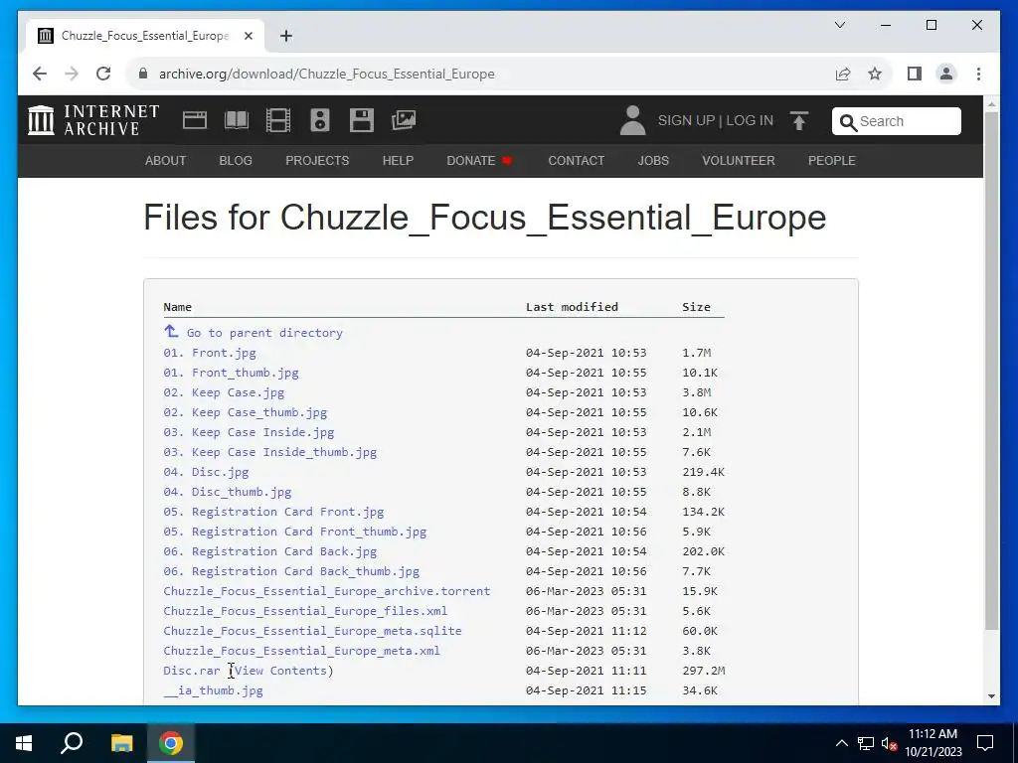Show hidden tray icons
The height and width of the screenshot is (763, 1018).
841,743
